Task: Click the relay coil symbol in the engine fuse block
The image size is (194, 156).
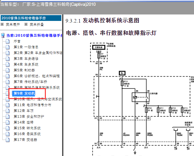Action: coord(135,97)
